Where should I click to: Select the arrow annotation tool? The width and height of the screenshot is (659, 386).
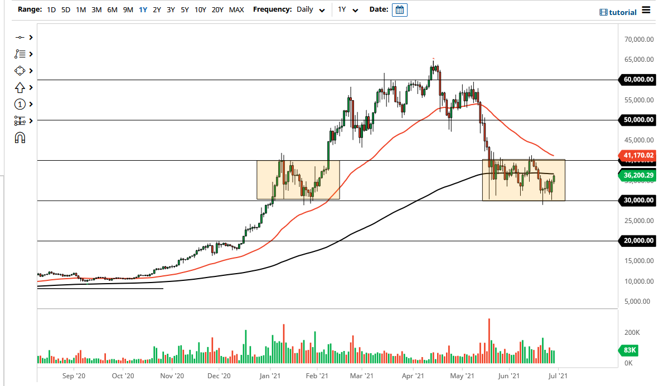pyautogui.click(x=20, y=87)
